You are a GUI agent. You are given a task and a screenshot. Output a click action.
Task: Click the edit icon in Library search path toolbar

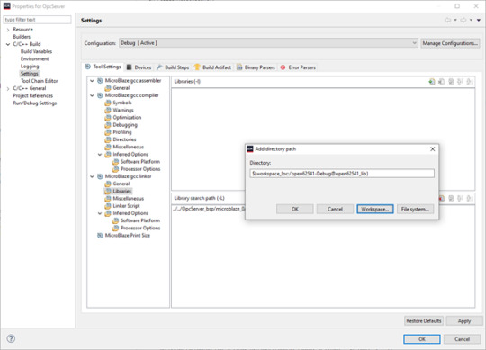point(451,198)
